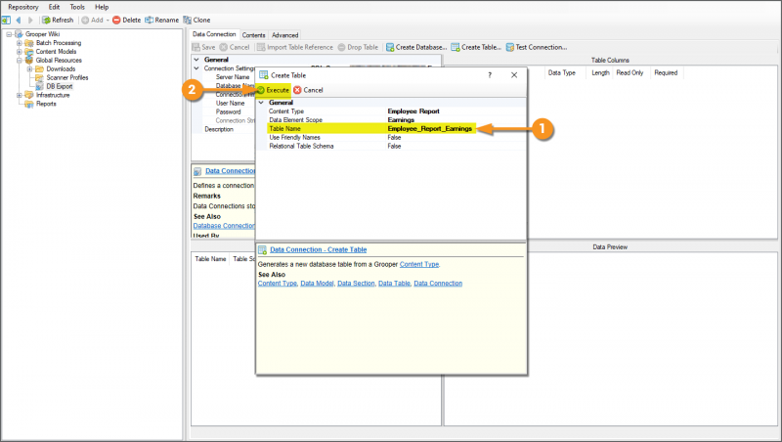The width and height of the screenshot is (782, 442).
Task: Cancel the Create Table dialog
Action: [308, 90]
